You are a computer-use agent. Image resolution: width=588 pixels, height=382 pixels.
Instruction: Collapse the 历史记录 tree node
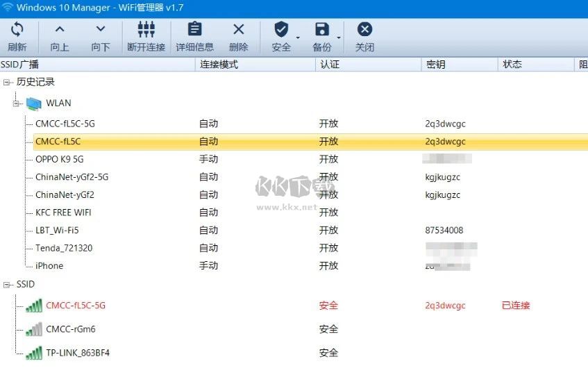7,82
